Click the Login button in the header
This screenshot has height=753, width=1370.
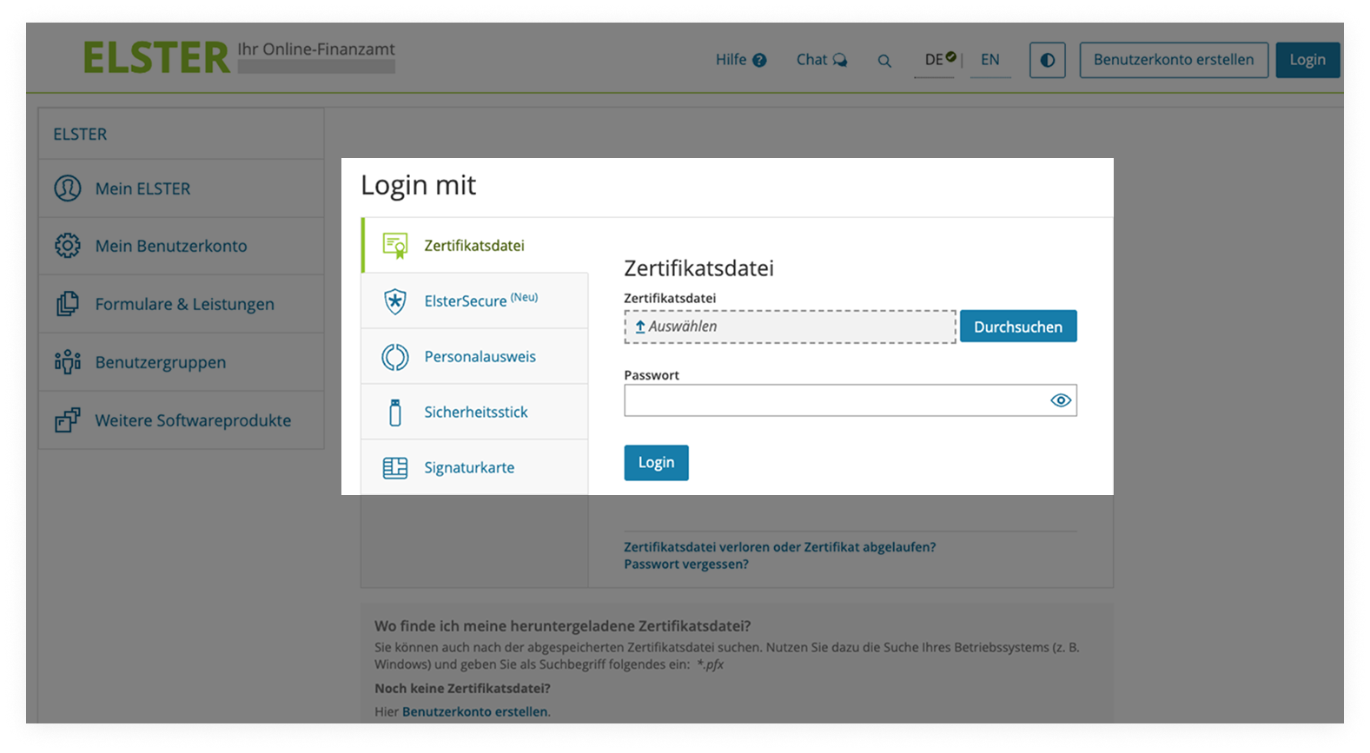[x=1307, y=60]
